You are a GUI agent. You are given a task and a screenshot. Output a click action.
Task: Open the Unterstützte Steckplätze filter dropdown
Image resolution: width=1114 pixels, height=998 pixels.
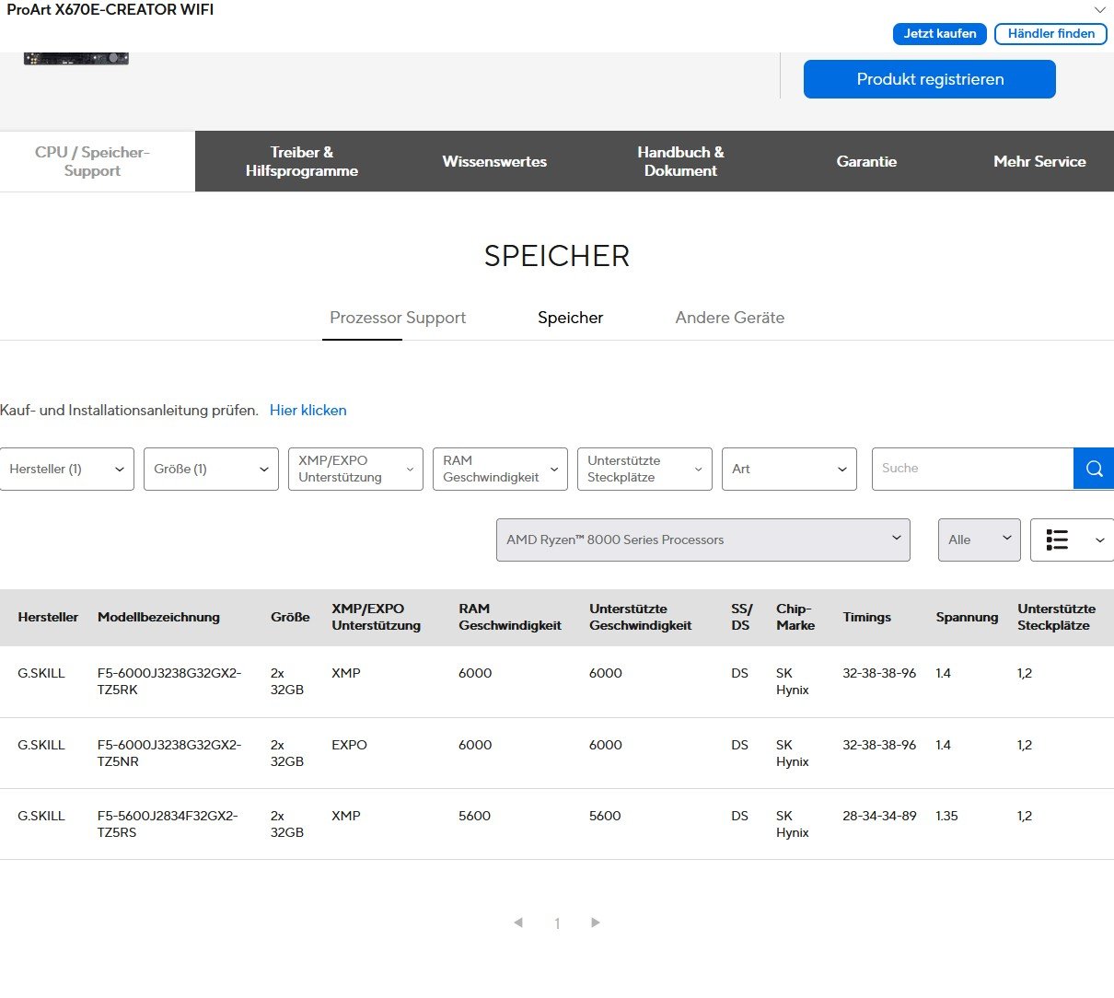pyautogui.click(x=644, y=469)
